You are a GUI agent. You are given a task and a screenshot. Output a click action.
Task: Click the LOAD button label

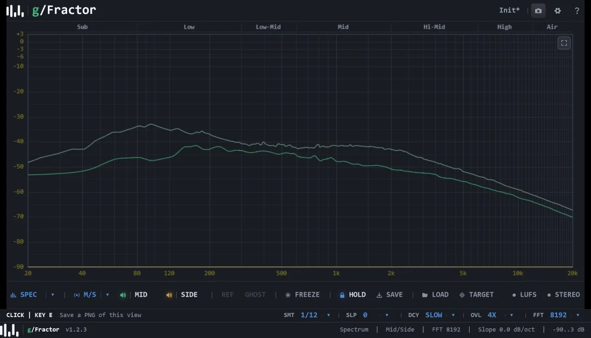pyautogui.click(x=440, y=295)
